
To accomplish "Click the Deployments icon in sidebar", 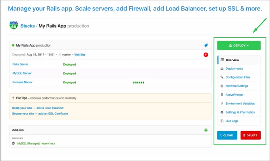I will click(222, 68).
